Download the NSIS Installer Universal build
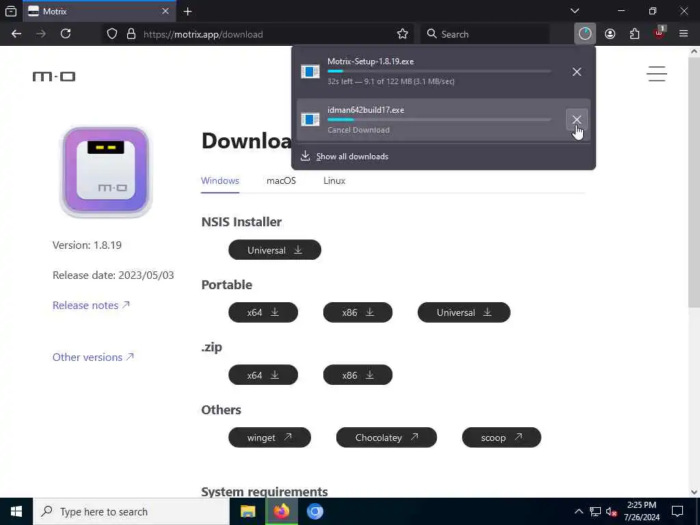The width and height of the screenshot is (700, 525). click(275, 250)
